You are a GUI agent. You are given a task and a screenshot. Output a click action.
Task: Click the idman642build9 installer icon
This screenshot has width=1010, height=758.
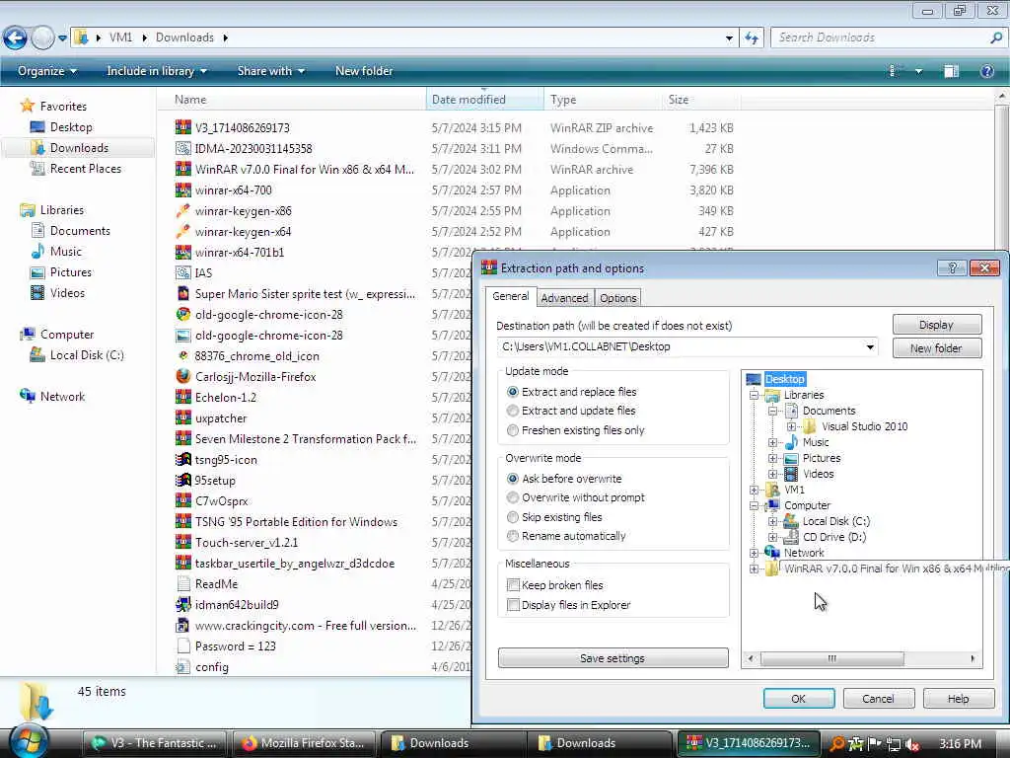tap(183, 605)
